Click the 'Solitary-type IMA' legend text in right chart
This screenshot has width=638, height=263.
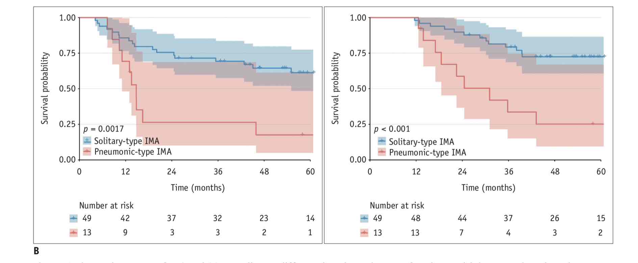(x=421, y=142)
